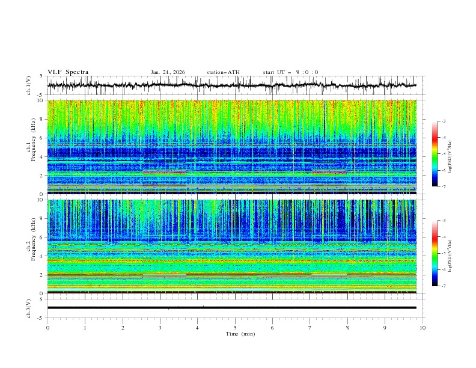Click the ch.1 spectrogram panel
Screen dimensions: 476x368
click(x=232, y=147)
